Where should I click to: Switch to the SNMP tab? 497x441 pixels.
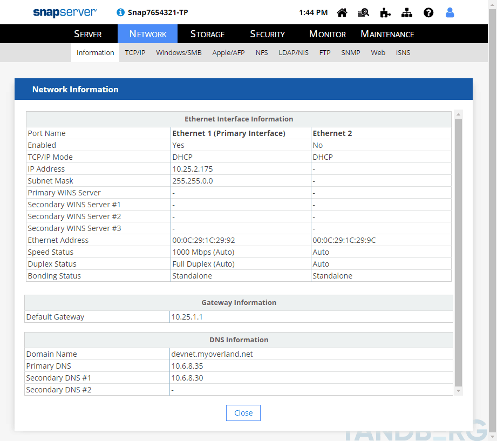[x=350, y=53]
